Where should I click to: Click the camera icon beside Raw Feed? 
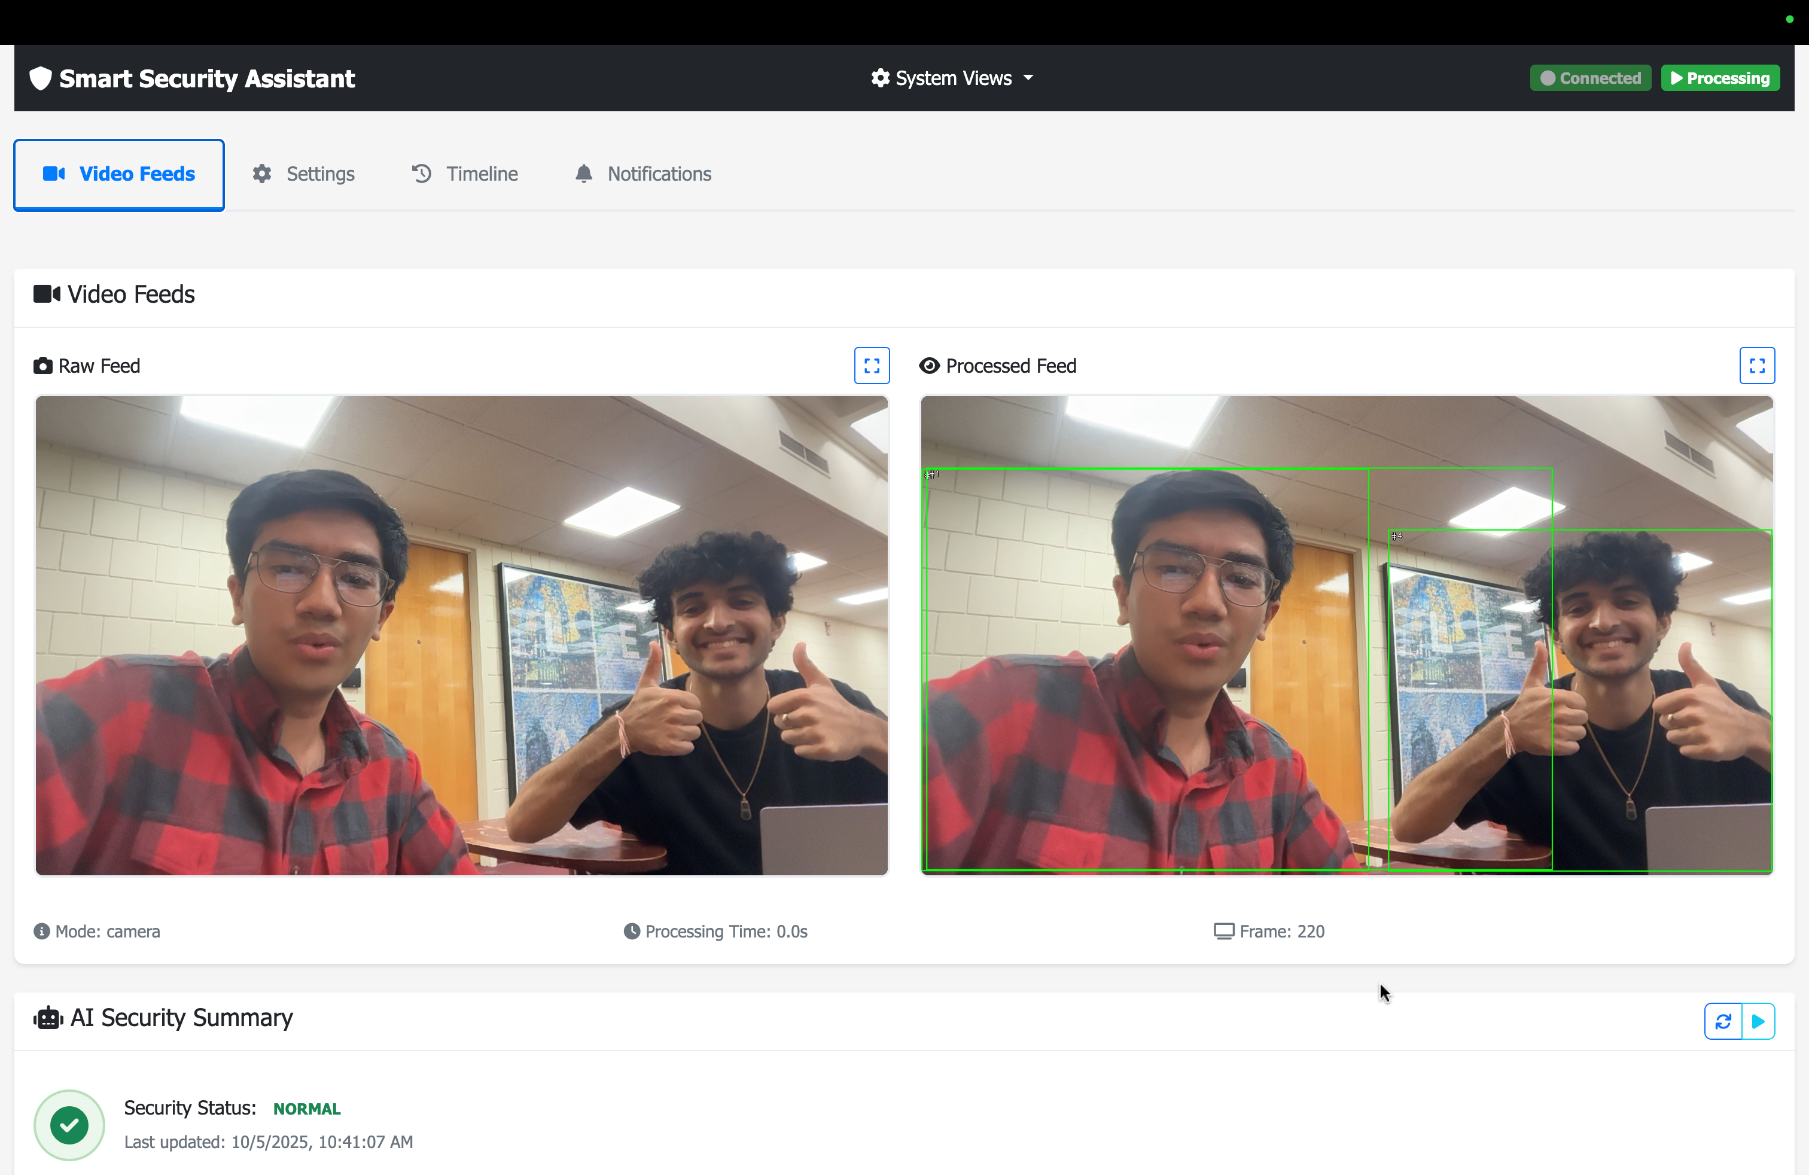click(42, 366)
